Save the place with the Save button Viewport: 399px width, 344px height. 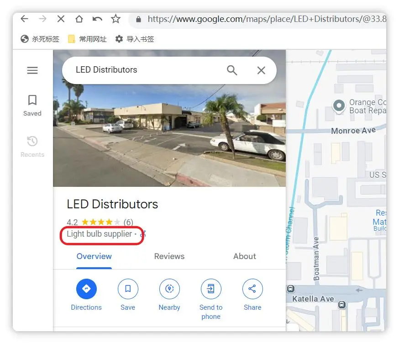[128, 295]
